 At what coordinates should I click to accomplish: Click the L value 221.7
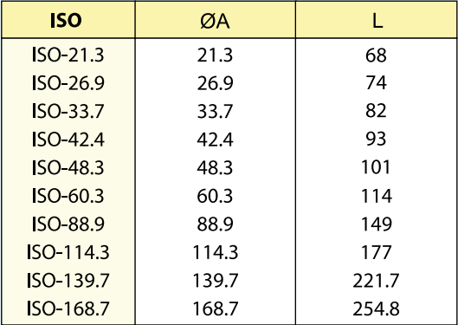tap(376, 280)
